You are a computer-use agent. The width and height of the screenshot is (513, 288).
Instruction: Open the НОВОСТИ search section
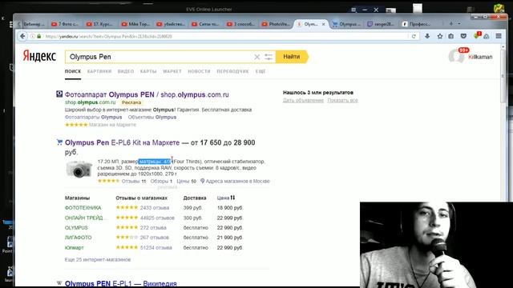click(199, 71)
